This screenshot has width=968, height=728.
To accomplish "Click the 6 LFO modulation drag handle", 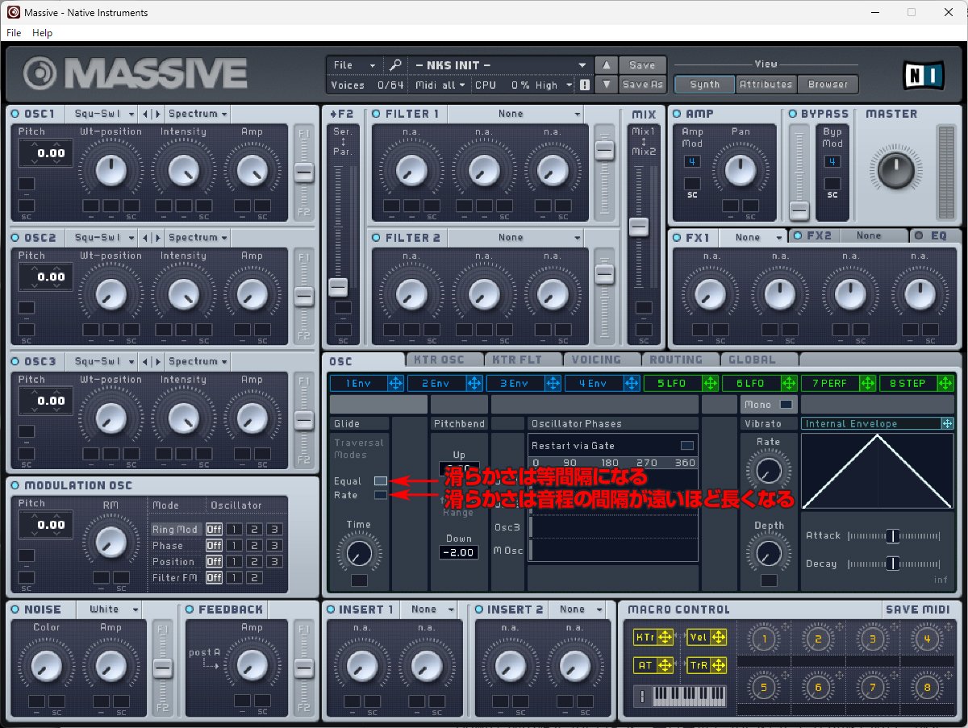I will (789, 383).
